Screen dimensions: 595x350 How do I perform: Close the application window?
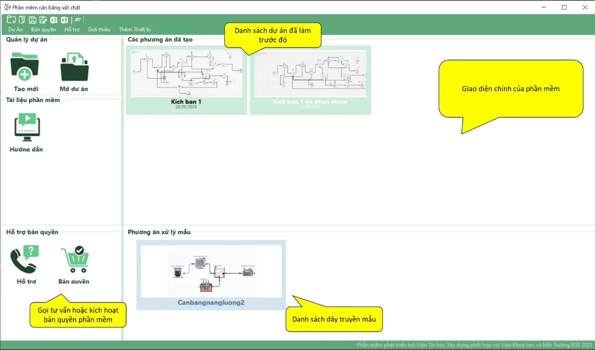tap(585, 7)
